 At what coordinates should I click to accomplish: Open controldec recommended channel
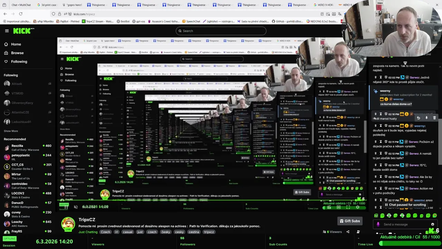coord(28,186)
